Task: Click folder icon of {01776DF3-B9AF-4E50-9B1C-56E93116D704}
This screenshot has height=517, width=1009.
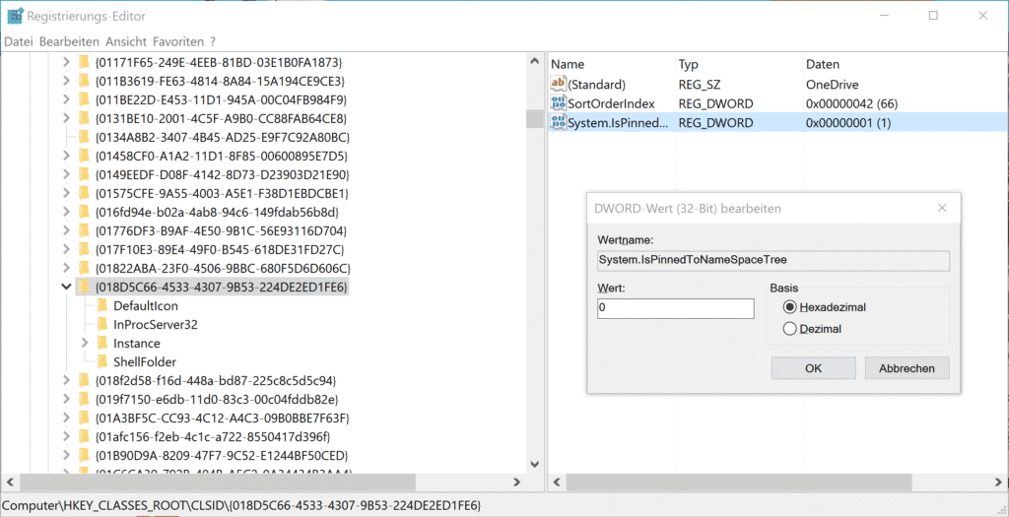Action: click(84, 230)
